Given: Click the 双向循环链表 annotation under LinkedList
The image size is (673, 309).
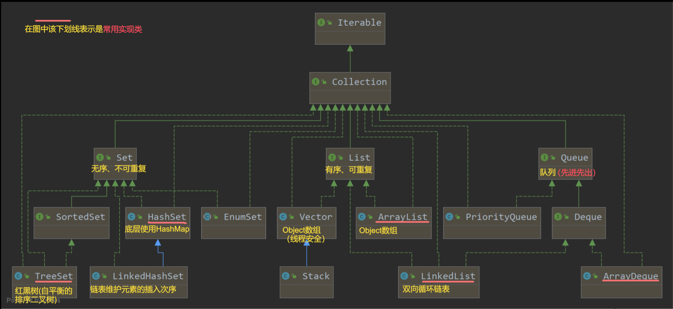Looking at the screenshot, I should (x=426, y=289).
